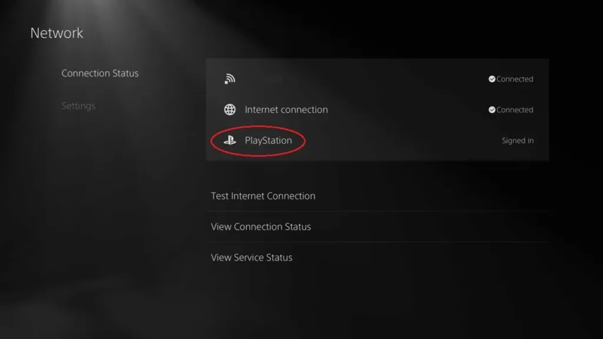Click Test Internet Connection
Viewport: 603px width, 339px height.
click(263, 195)
